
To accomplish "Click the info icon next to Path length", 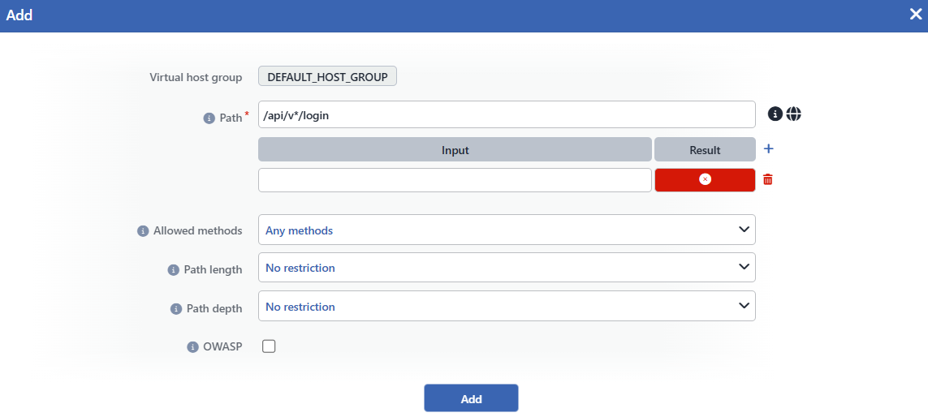I will (174, 270).
